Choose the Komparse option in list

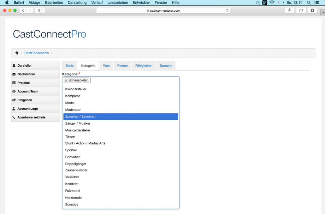121,96
